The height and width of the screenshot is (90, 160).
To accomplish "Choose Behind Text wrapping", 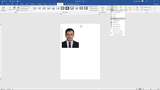I will click(x=118, y=23).
